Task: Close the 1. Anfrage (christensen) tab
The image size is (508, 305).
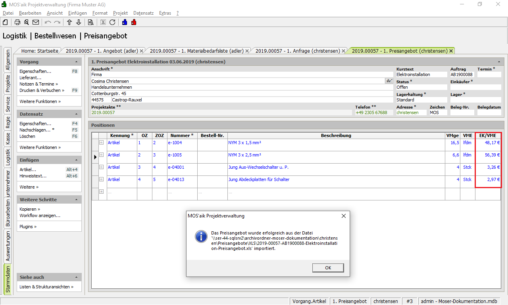Action: pos(344,51)
